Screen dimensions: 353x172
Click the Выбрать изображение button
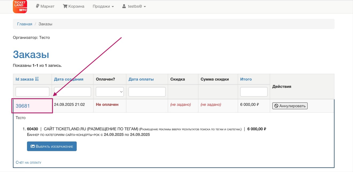52,146
